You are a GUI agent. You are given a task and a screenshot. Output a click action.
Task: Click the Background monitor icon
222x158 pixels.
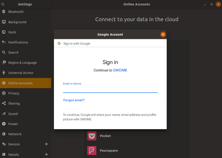coord(4,22)
